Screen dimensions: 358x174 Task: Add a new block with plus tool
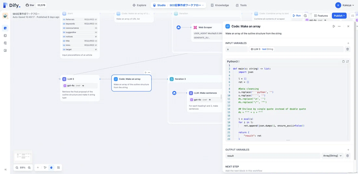pyautogui.click(x=38, y=167)
